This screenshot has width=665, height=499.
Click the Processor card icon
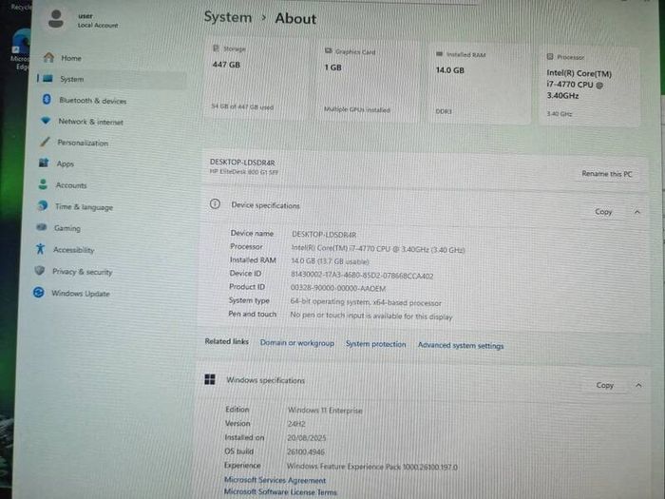(550, 56)
